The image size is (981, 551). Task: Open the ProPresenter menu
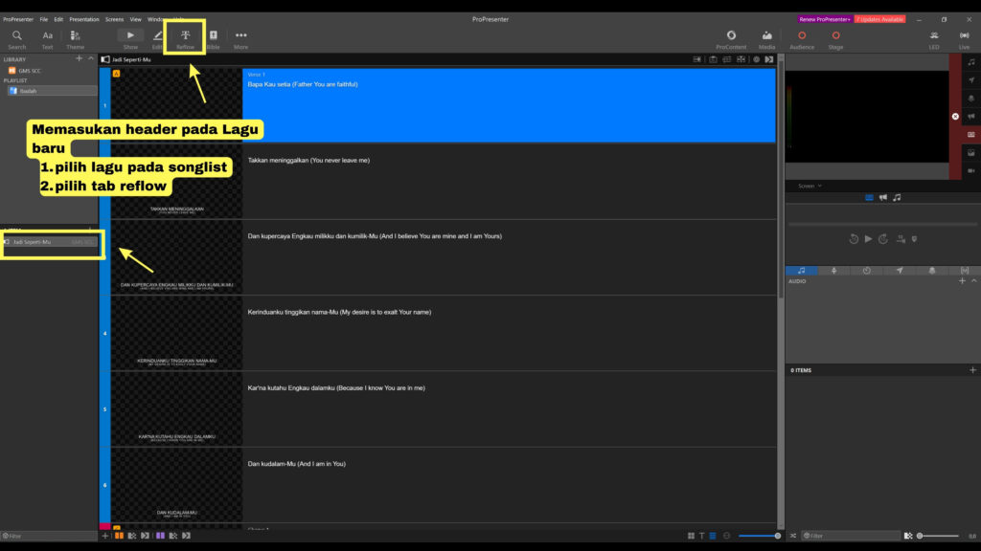tap(18, 19)
